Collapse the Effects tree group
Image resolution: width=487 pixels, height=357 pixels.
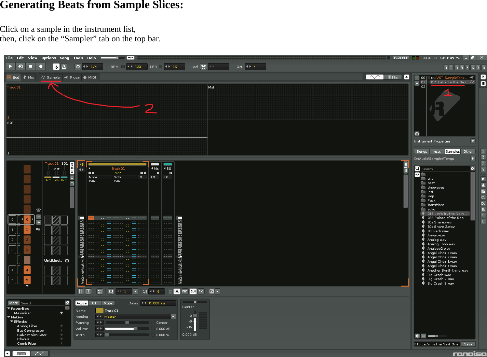tap(12, 321)
